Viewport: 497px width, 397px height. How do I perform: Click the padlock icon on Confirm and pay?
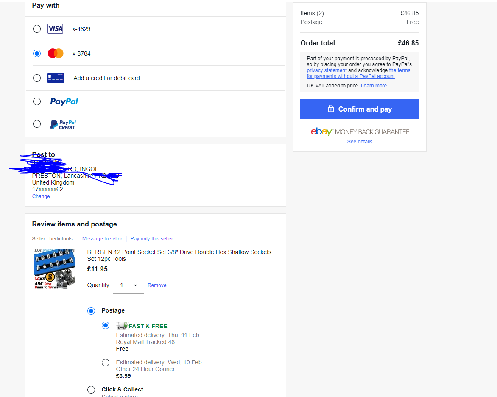pyautogui.click(x=331, y=109)
